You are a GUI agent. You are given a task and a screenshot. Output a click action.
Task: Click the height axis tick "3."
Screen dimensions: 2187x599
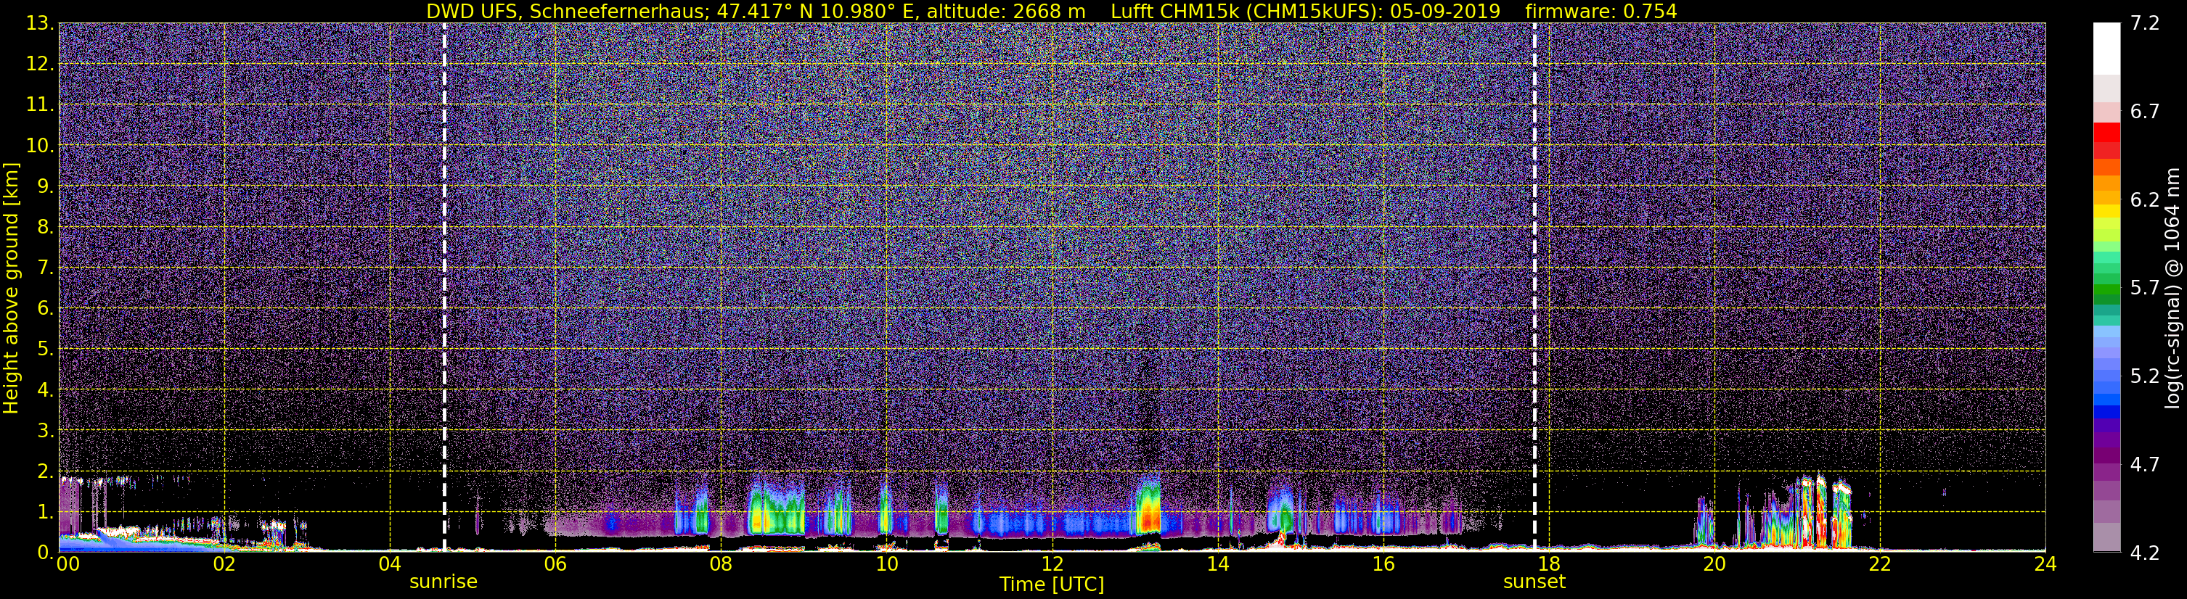46,431
